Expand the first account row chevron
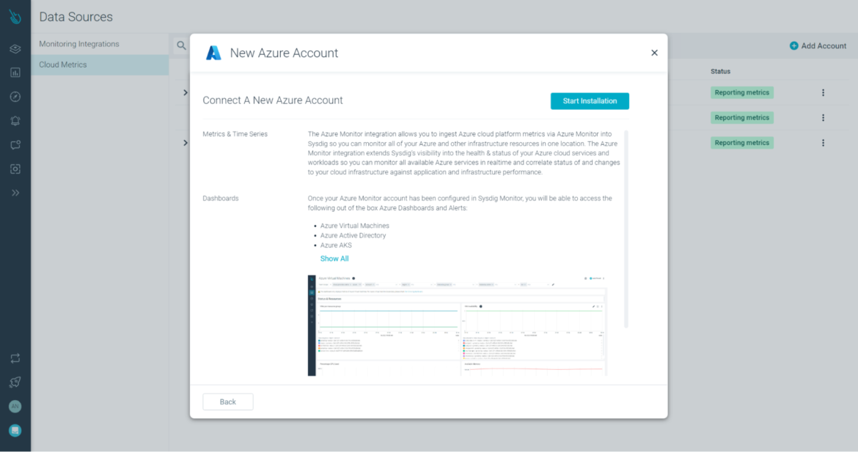858x452 pixels. coord(185,92)
